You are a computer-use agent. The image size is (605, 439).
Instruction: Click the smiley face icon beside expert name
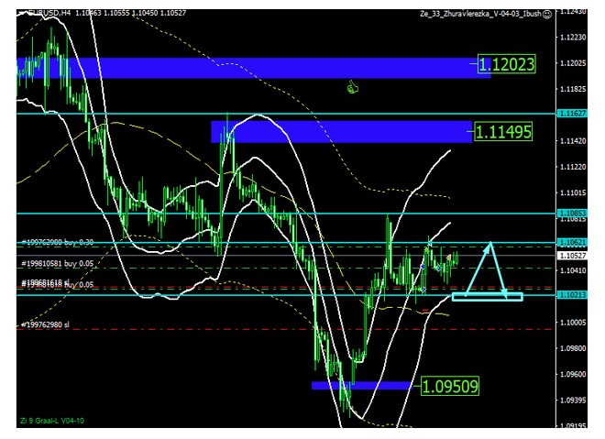(547, 15)
